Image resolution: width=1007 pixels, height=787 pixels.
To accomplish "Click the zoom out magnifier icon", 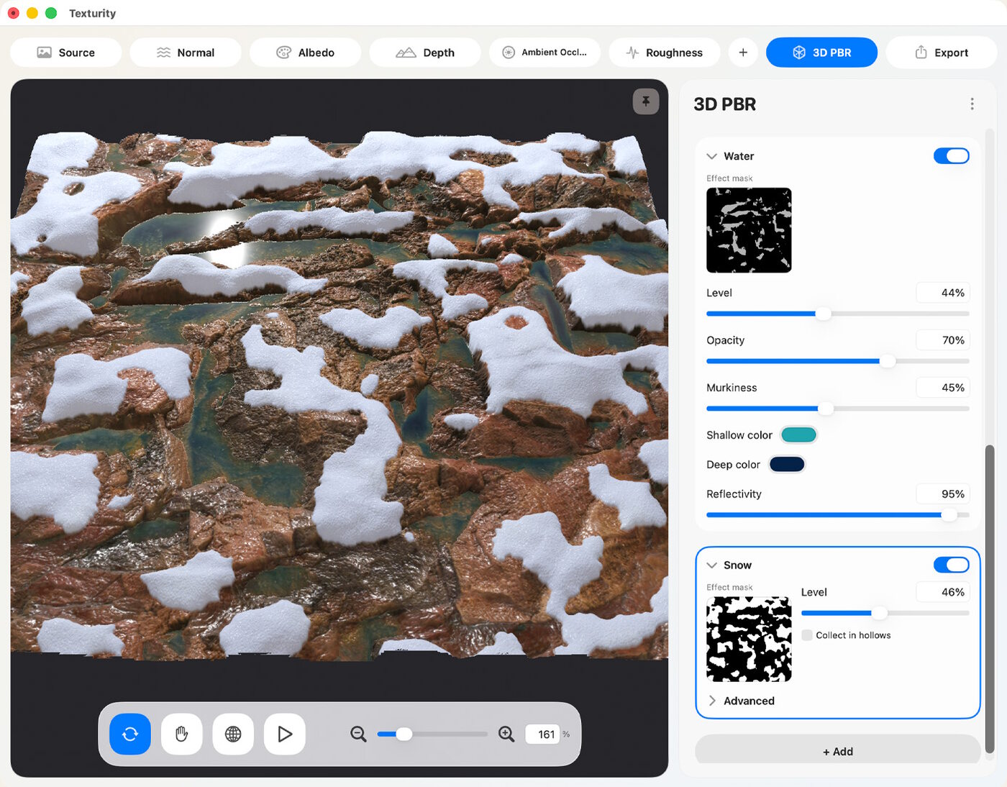I will click(358, 734).
